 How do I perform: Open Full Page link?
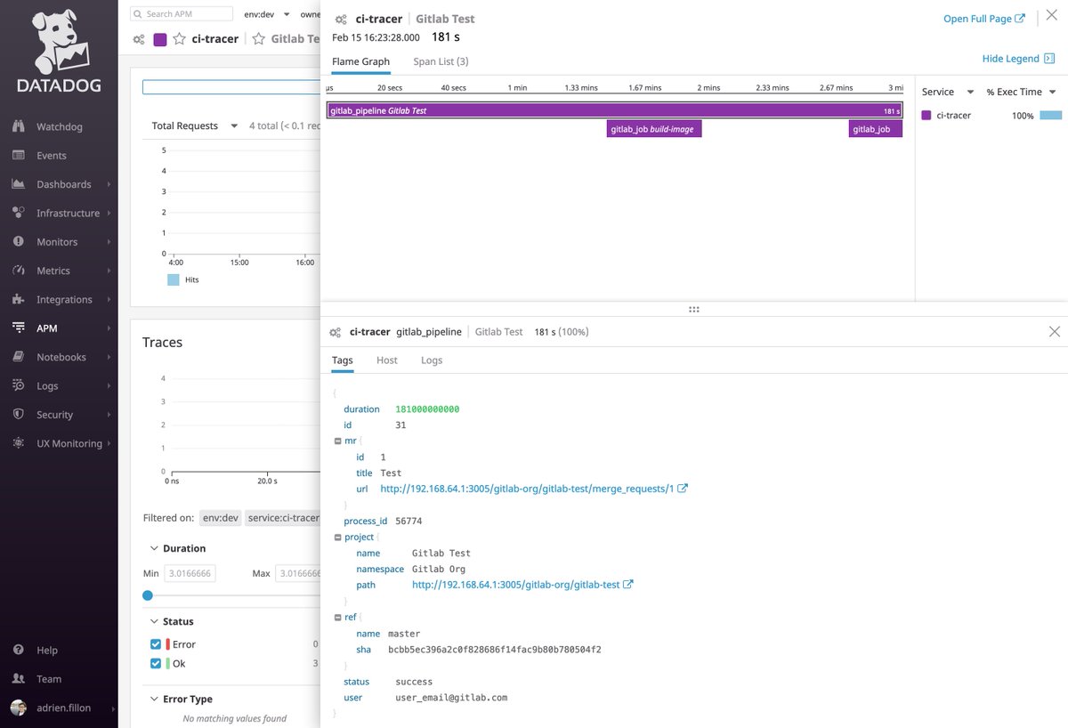[984, 19]
